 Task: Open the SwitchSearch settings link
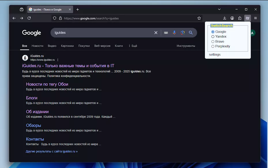[215, 54]
